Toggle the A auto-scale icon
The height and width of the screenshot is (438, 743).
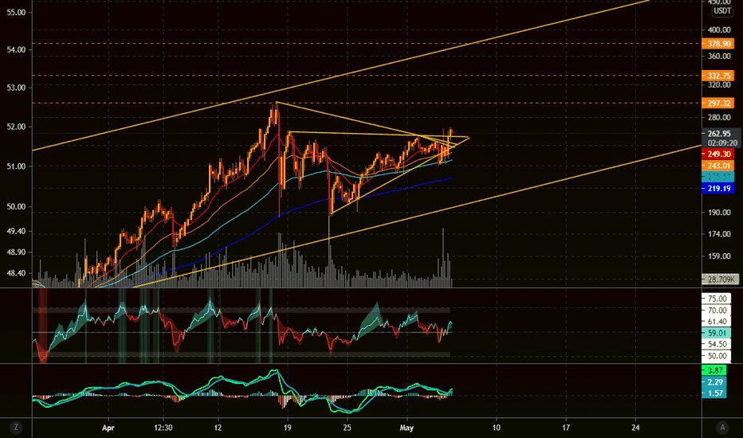pyautogui.click(x=722, y=427)
